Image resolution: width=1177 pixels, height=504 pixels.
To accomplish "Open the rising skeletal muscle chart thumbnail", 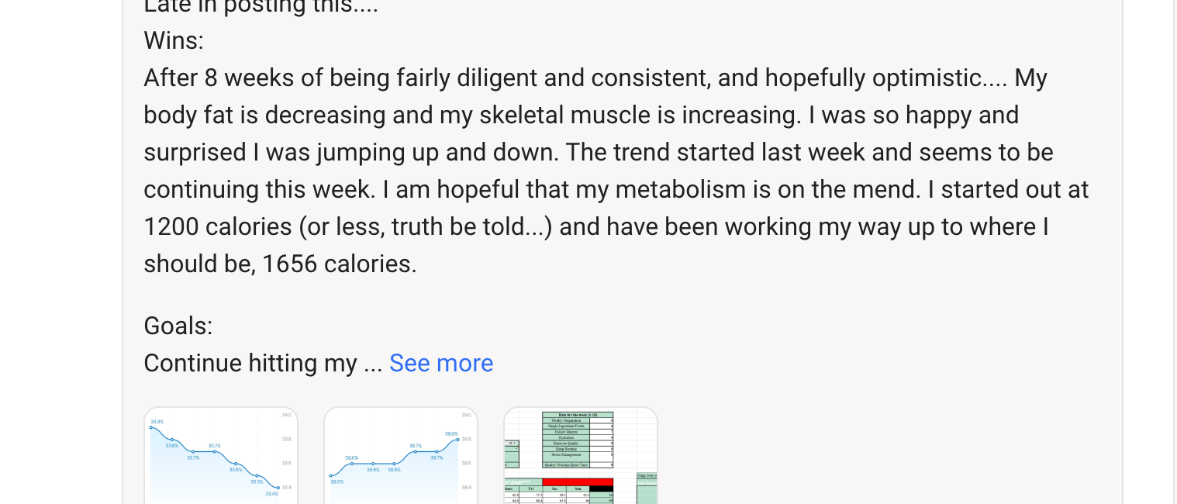I will [x=400, y=456].
